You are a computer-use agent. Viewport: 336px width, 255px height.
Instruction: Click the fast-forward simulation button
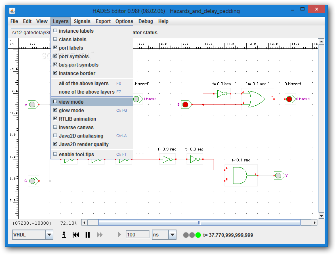pyautogui.click(x=100, y=235)
